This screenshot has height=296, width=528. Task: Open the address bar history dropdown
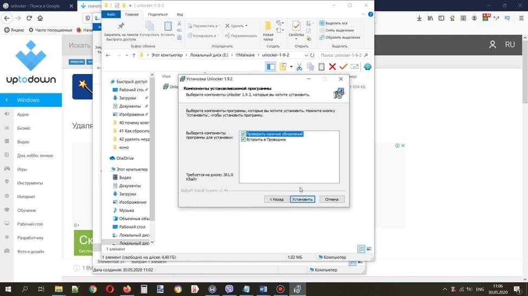(x=306, y=55)
